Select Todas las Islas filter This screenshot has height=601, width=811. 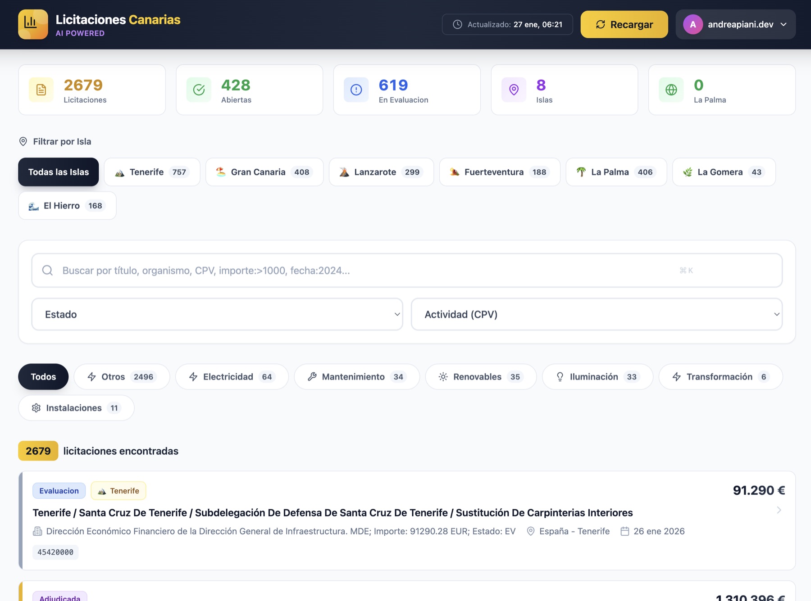pyautogui.click(x=59, y=172)
